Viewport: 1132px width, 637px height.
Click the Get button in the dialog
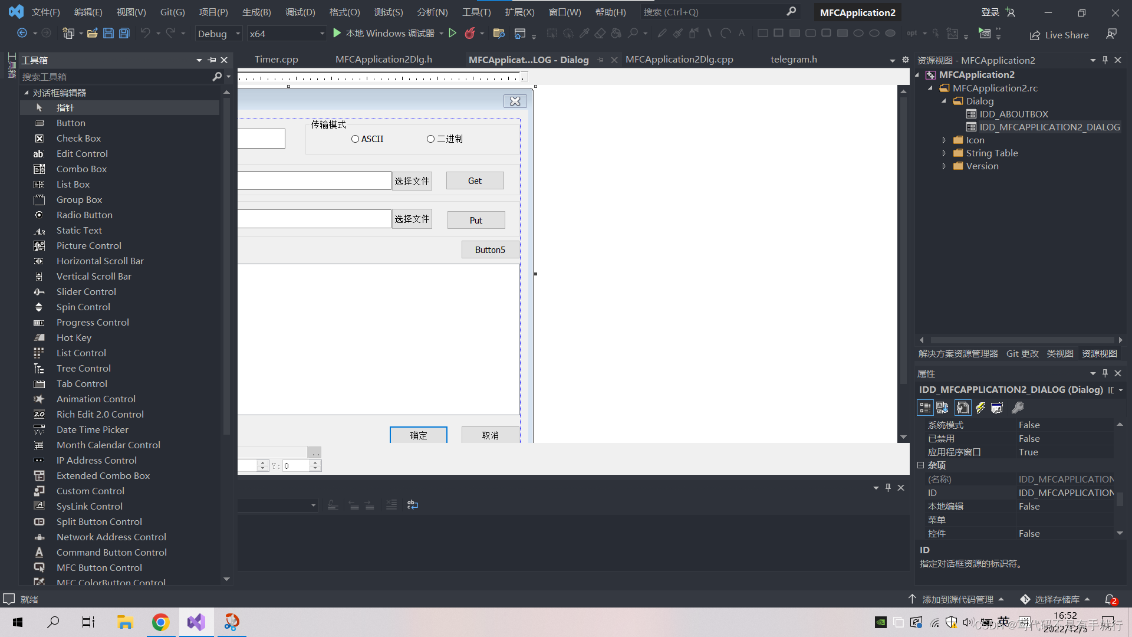(475, 180)
